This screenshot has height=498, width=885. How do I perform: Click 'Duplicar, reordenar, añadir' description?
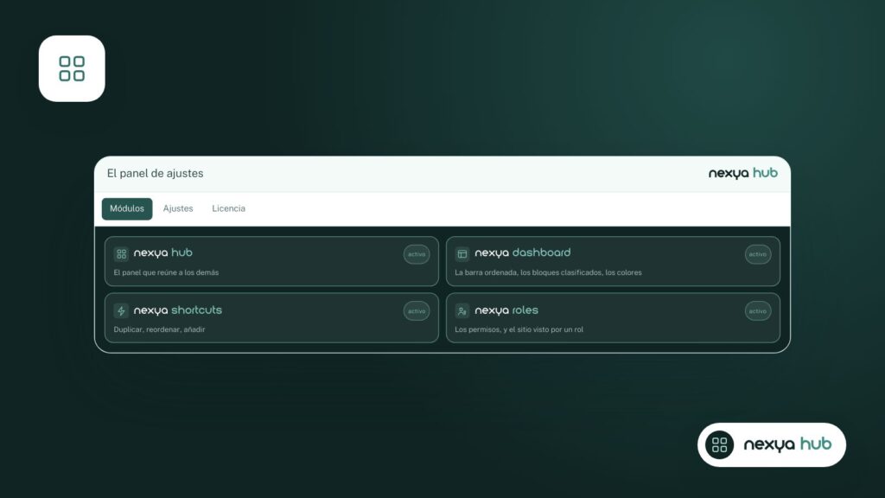pyautogui.click(x=159, y=329)
